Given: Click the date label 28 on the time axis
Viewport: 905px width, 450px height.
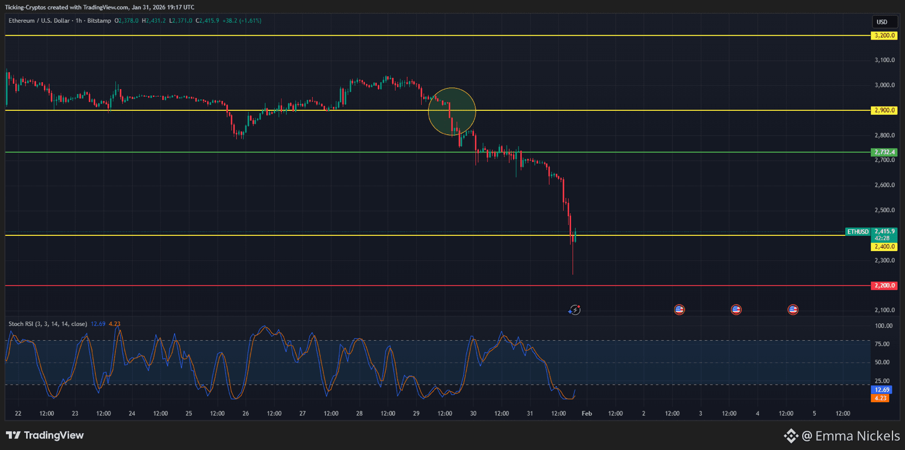Looking at the screenshot, I should click(359, 414).
